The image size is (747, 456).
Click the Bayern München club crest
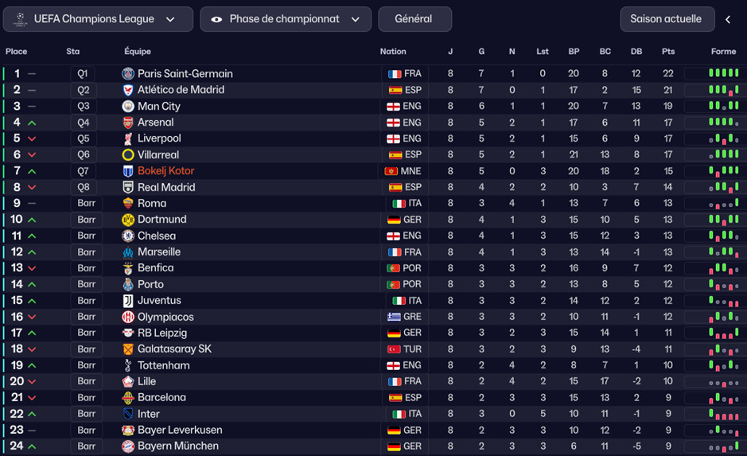point(128,446)
